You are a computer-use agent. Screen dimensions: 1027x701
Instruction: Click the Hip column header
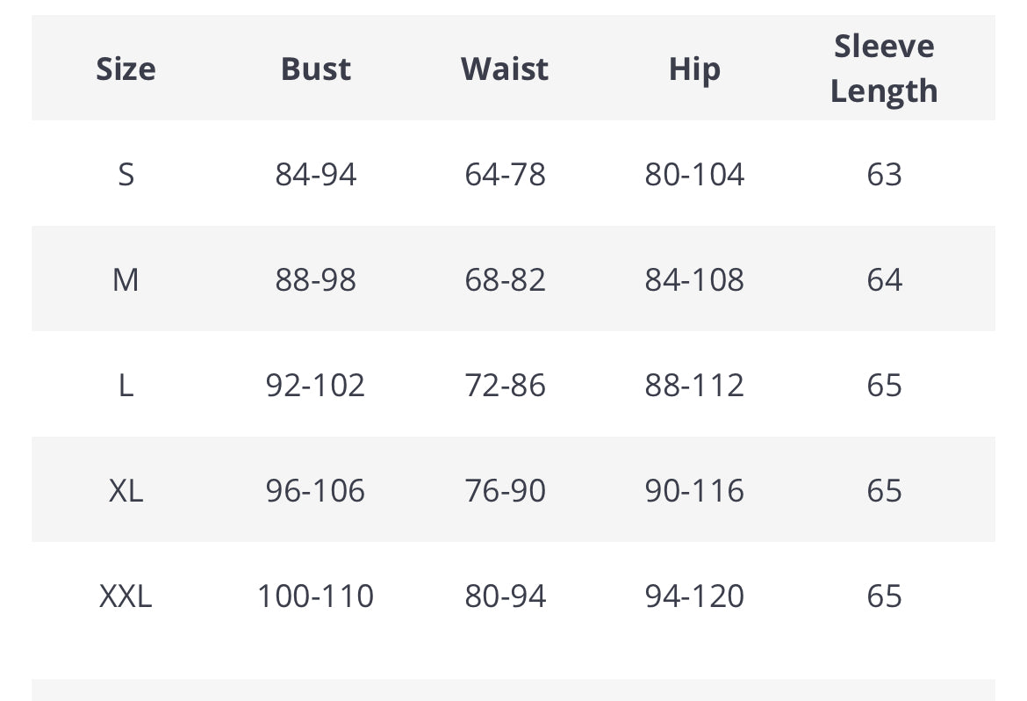tap(695, 70)
